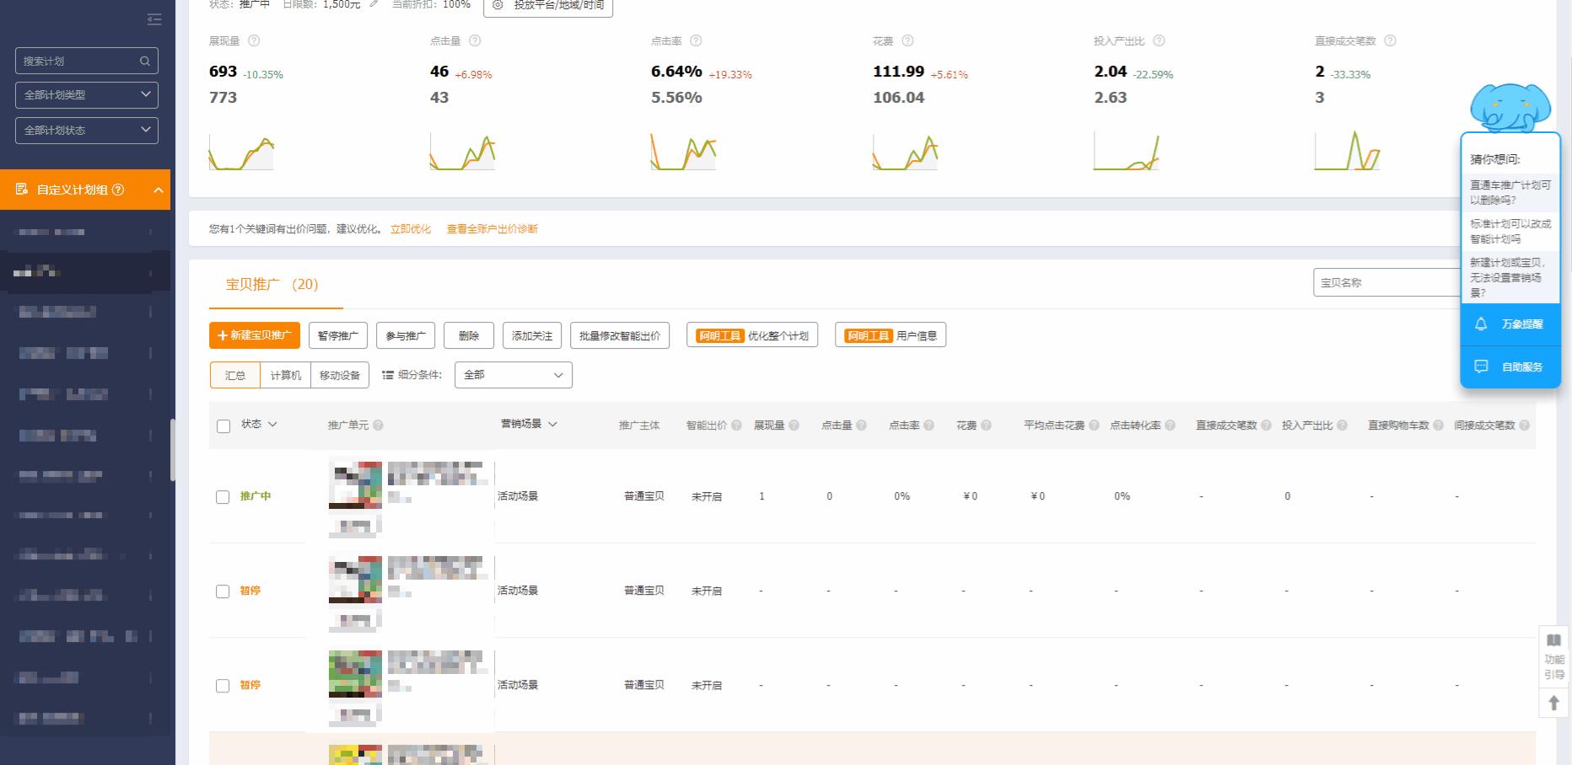Click the 立即优化 link
The width and height of the screenshot is (1572, 765).
410,229
